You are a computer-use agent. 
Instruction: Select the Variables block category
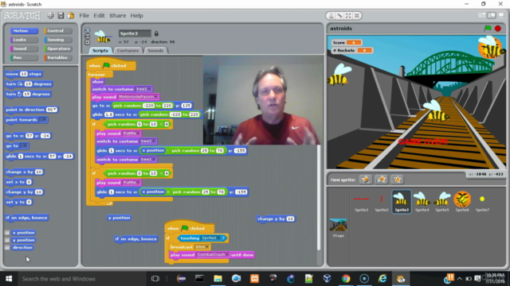58,57
